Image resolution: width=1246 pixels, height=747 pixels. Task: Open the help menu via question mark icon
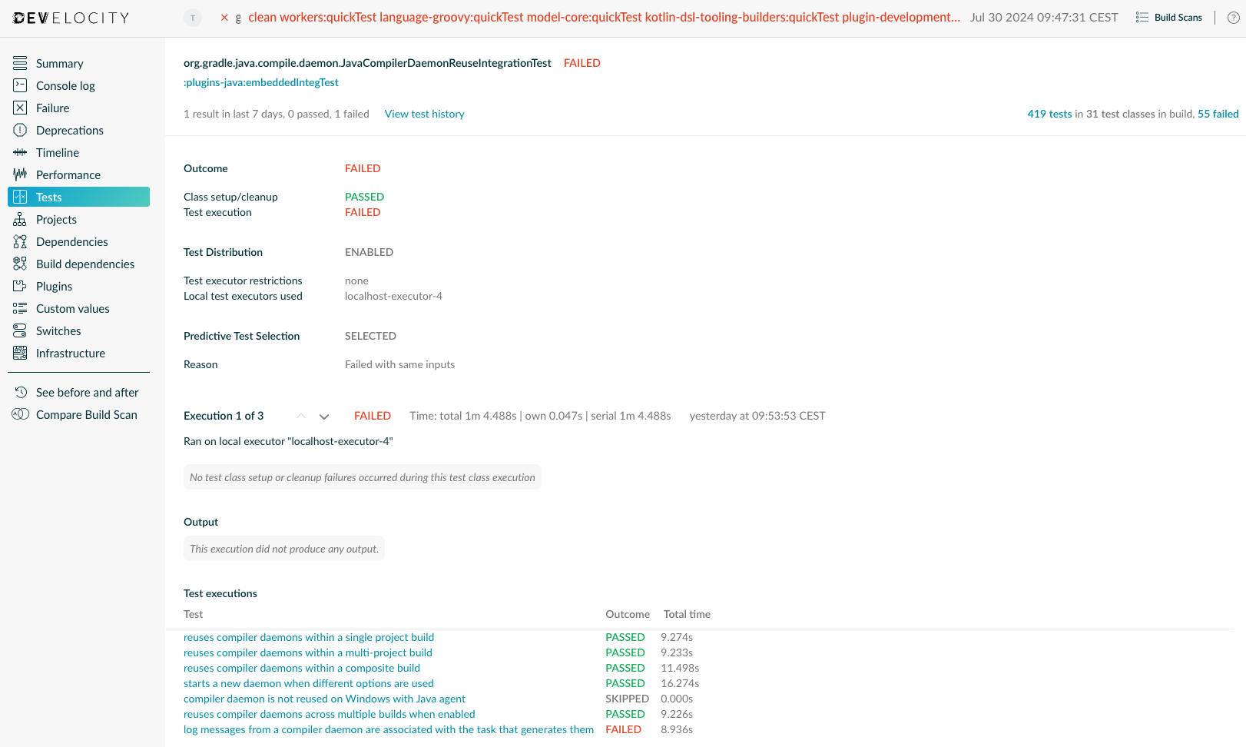[x=1234, y=17]
